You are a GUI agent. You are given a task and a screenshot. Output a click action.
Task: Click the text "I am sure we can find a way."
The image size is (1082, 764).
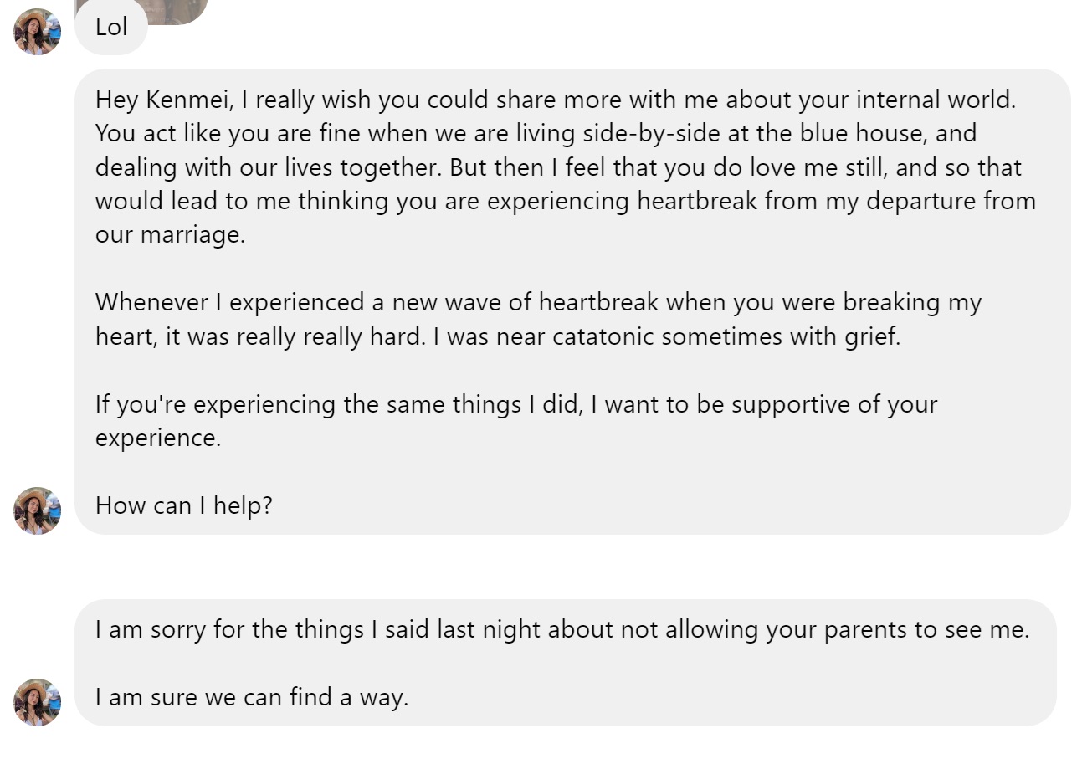pyautogui.click(x=252, y=697)
